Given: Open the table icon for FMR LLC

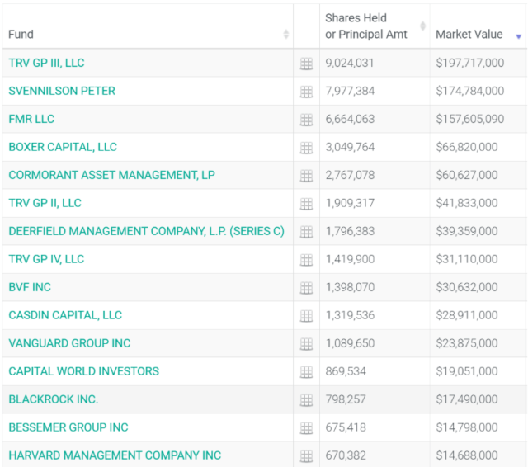Looking at the screenshot, I should pyautogui.click(x=306, y=120).
